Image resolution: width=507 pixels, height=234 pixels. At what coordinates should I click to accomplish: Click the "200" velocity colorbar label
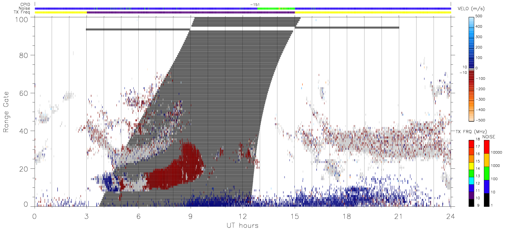coord(480,47)
